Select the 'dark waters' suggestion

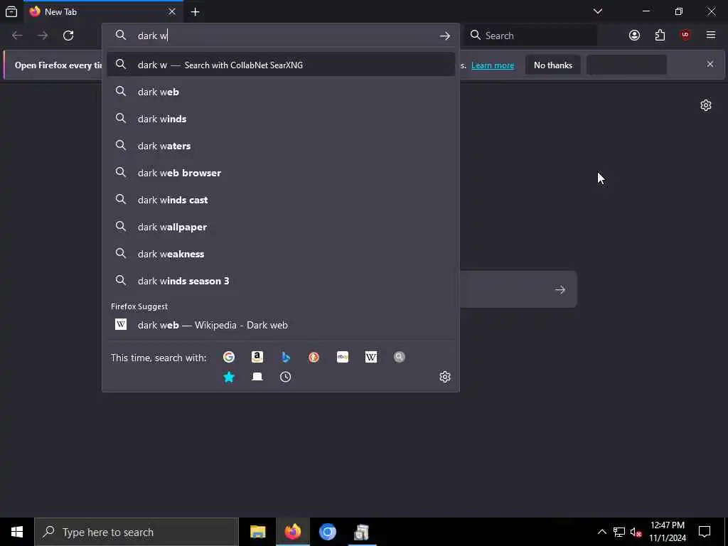coord(280,146)
